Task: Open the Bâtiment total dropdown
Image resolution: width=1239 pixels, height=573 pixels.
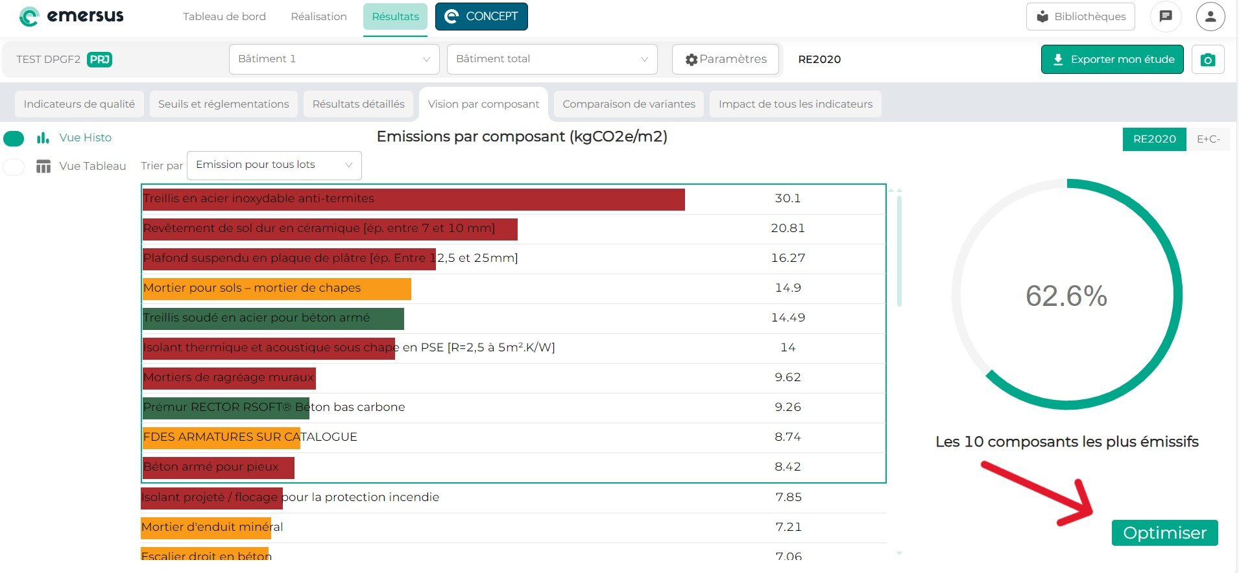Action: pos(552,59)
